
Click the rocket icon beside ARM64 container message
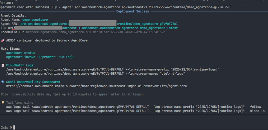(3, 40)
